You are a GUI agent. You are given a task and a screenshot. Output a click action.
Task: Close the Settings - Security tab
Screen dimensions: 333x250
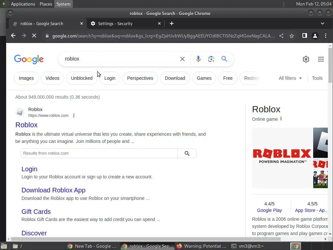coord(159,23)
